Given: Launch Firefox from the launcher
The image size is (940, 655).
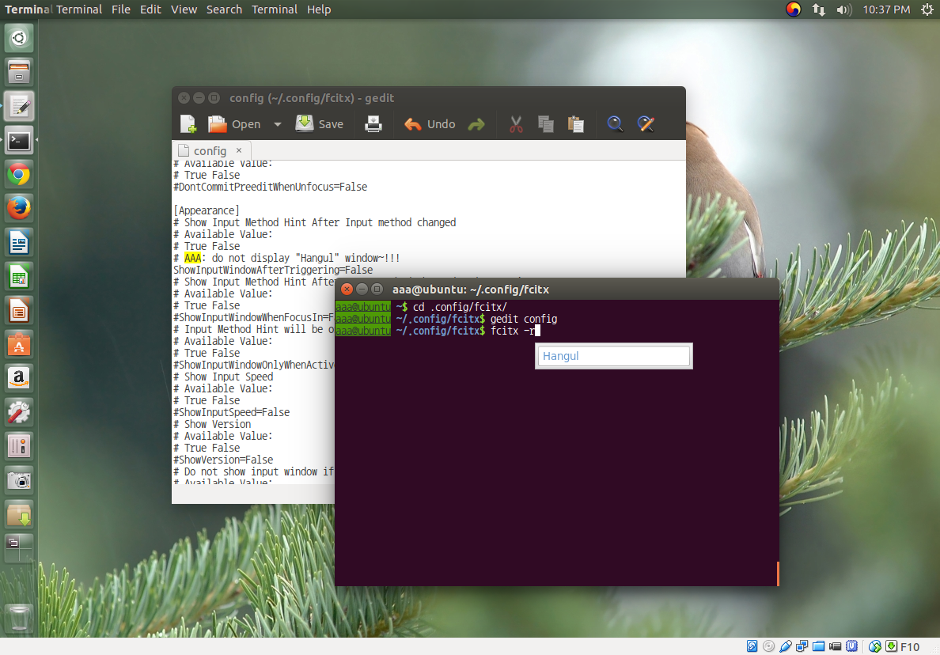Looking at the screenshot, I should [x=18, y=209].
